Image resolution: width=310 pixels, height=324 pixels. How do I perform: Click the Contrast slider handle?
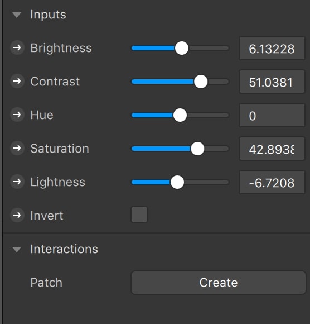pos(201,82)
